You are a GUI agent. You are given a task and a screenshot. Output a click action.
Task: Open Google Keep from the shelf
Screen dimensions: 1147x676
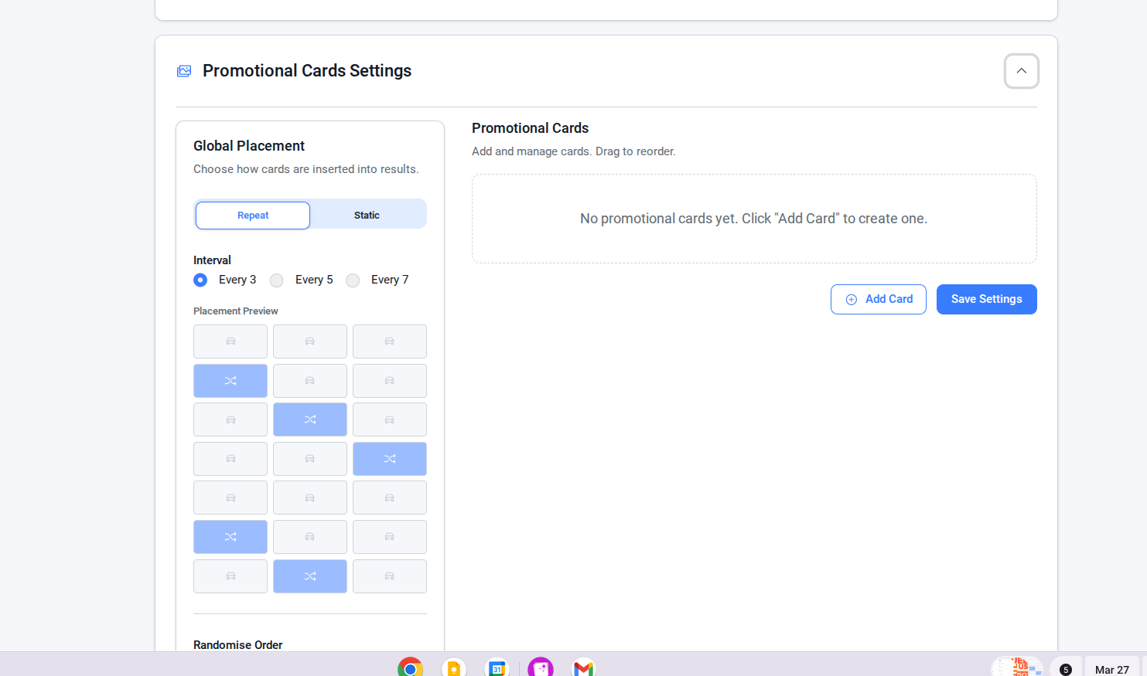point(454,668)
